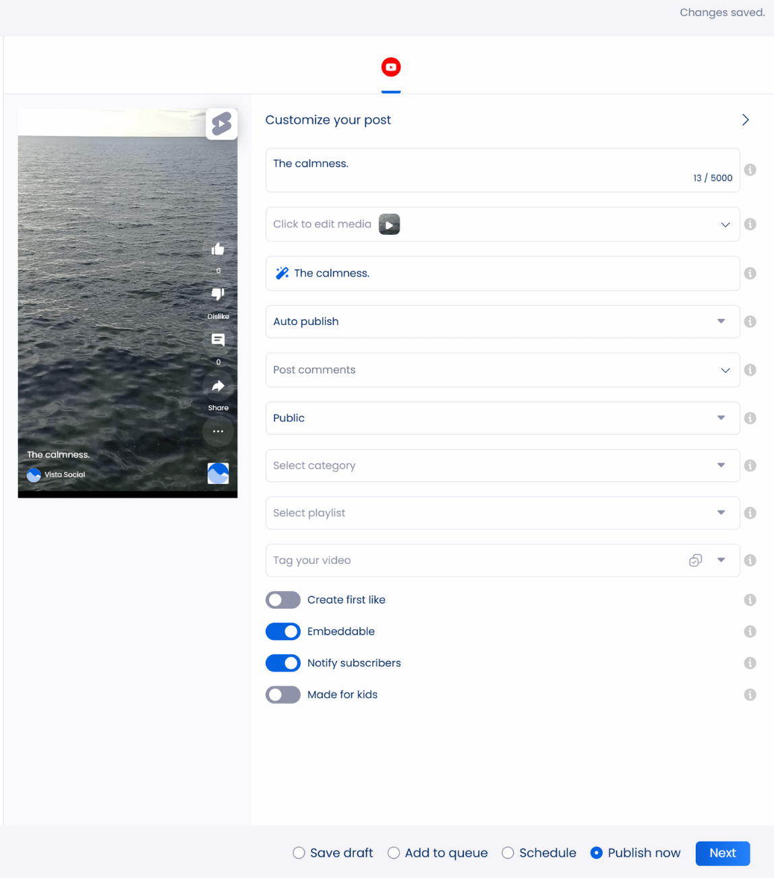
Task: Click the video thumbnail in edit media
Action: pyautogui.click(x=389, y=225)
